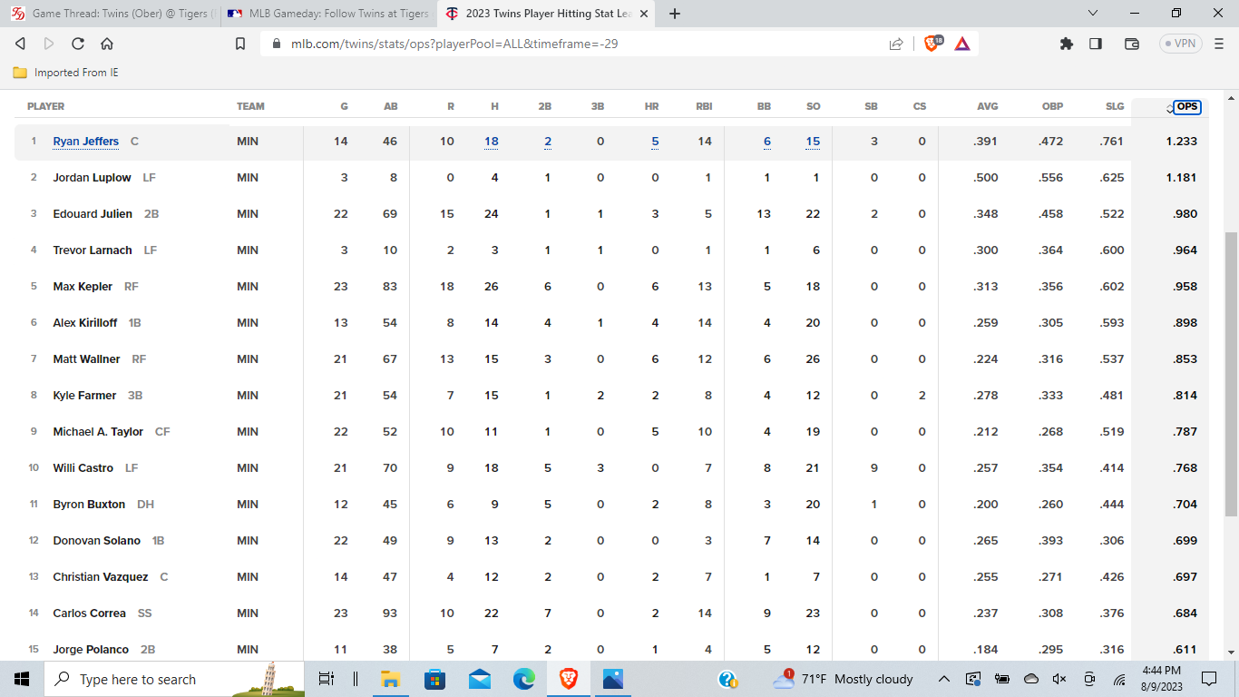Click the Brave Shields lion icon
The height and width of the screenshot is (697, 1239).
932,44
